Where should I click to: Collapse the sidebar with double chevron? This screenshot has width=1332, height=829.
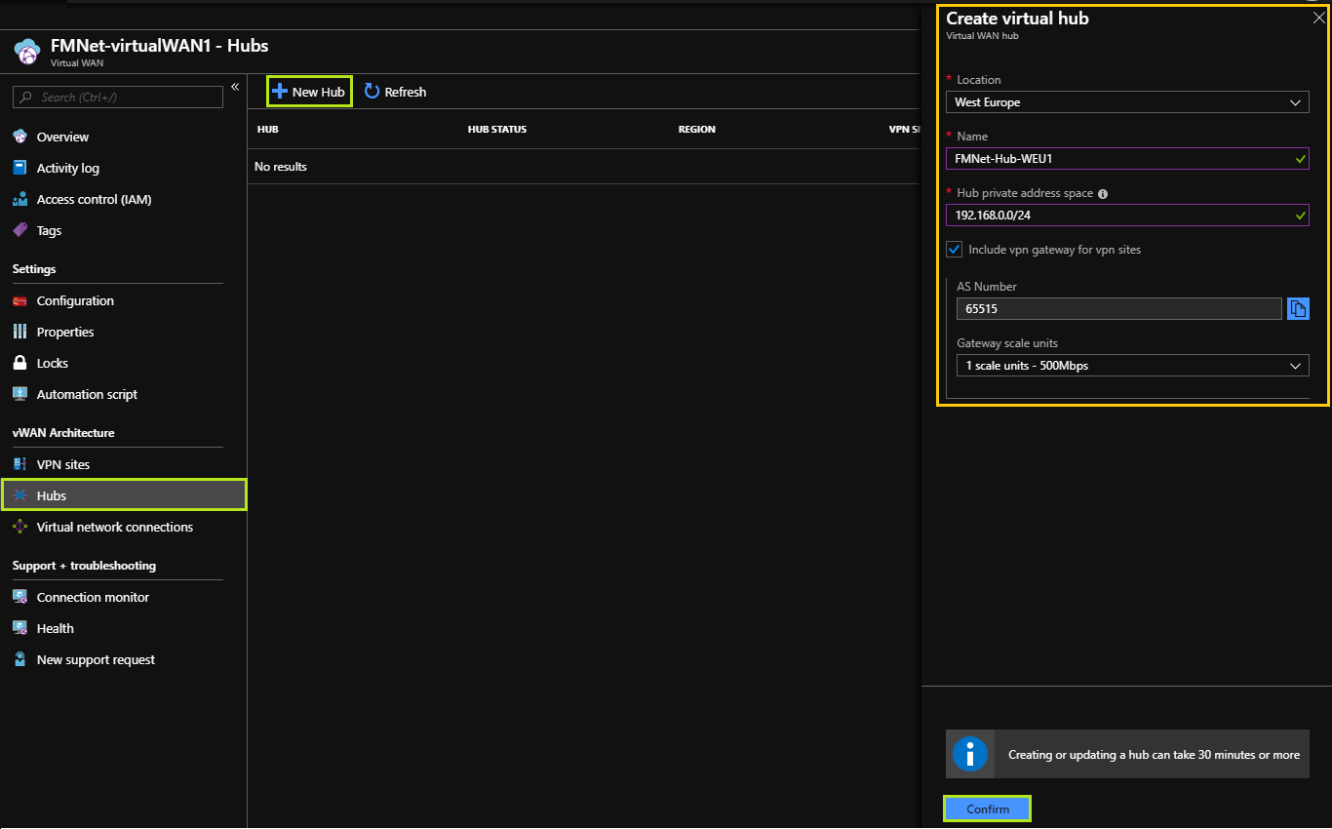point(235,87)
